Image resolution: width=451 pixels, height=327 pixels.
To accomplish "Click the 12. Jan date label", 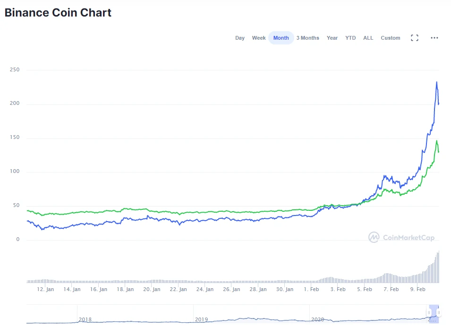I will tap(45, 289).
